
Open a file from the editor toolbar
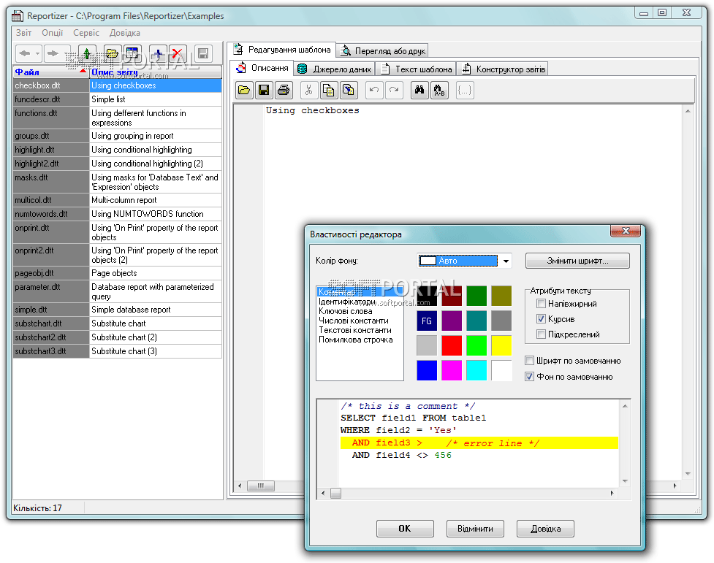(x=244, y=90)
